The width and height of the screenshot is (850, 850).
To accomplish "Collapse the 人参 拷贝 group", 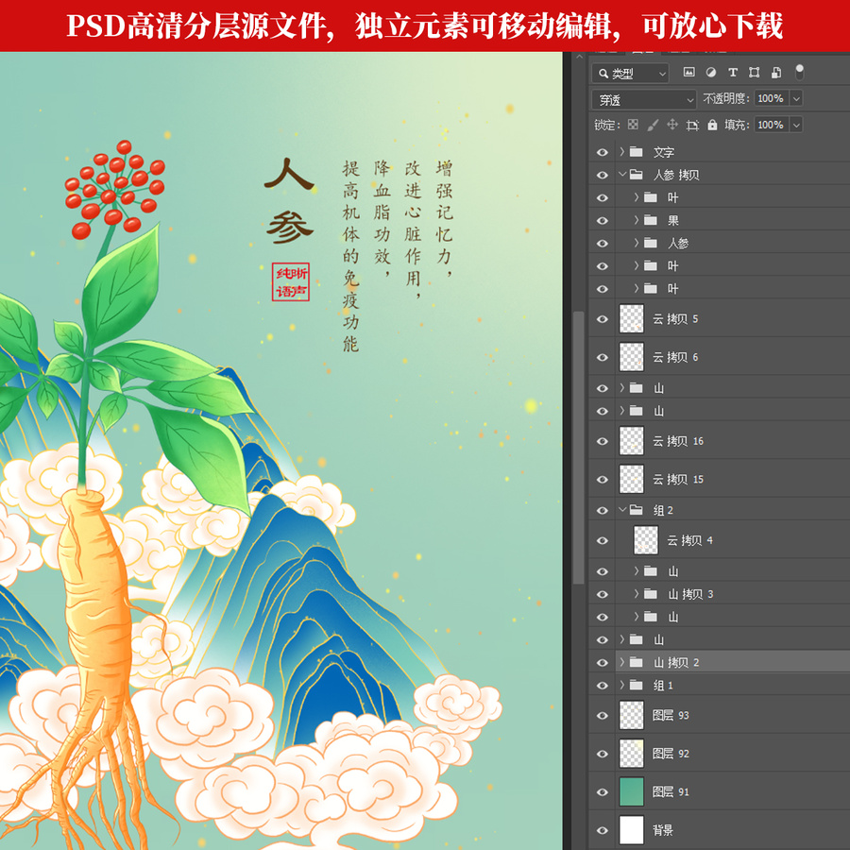I will (622, 175).
